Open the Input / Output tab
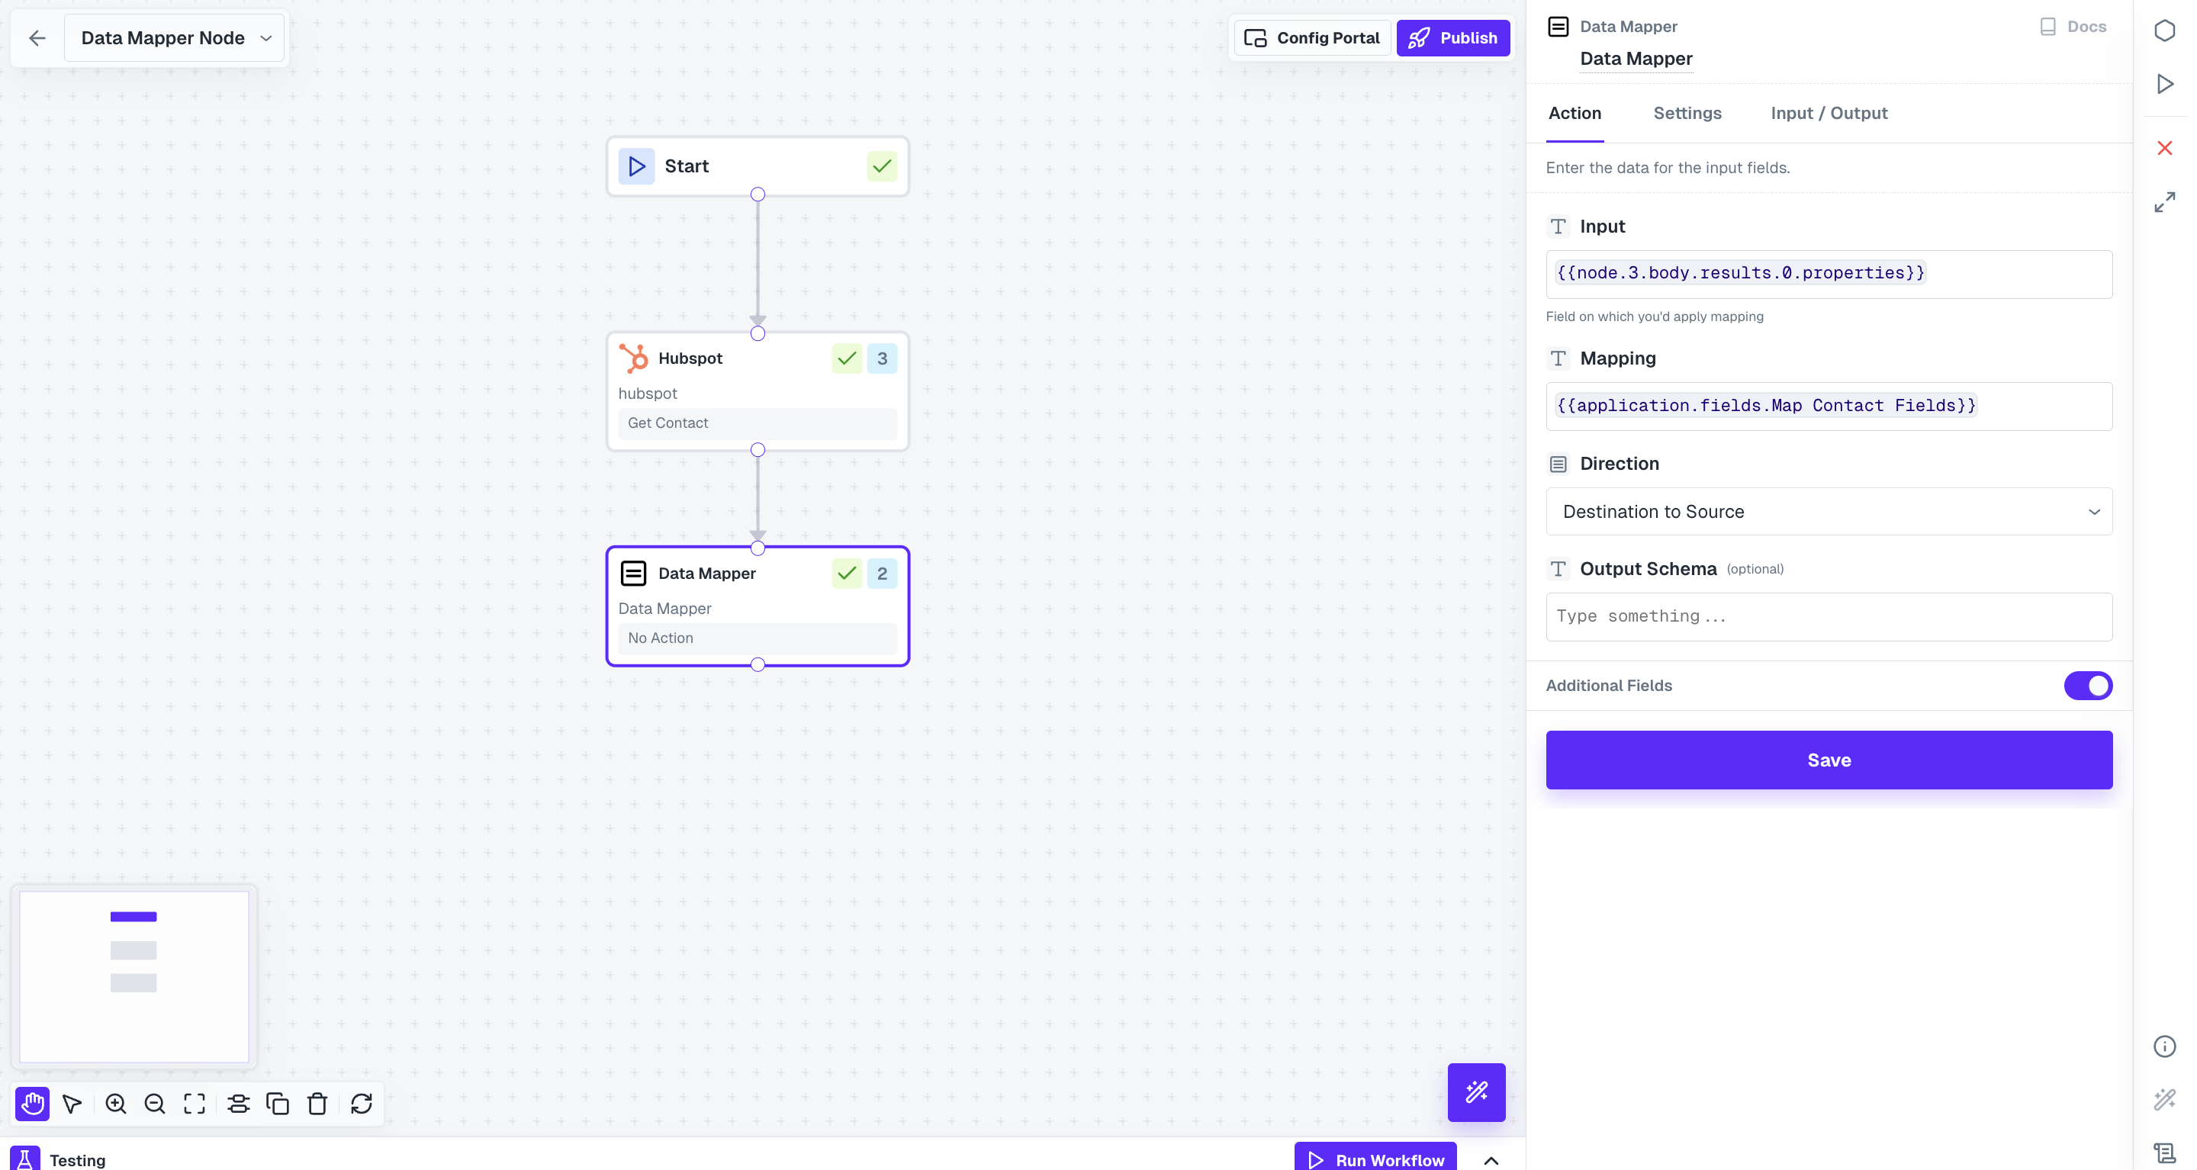 click(x=1829, y=113)
